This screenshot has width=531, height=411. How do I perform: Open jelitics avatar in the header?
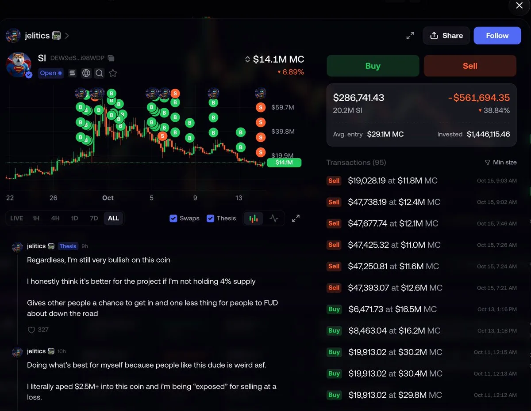[13, 36]
